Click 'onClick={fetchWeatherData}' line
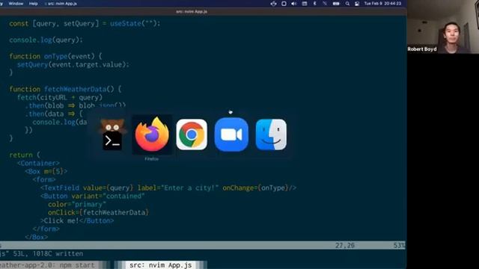 tap(98, 212)
